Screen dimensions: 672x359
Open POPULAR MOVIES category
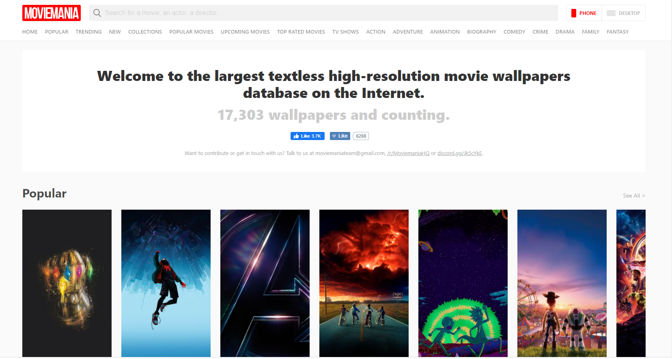[191, 32]
